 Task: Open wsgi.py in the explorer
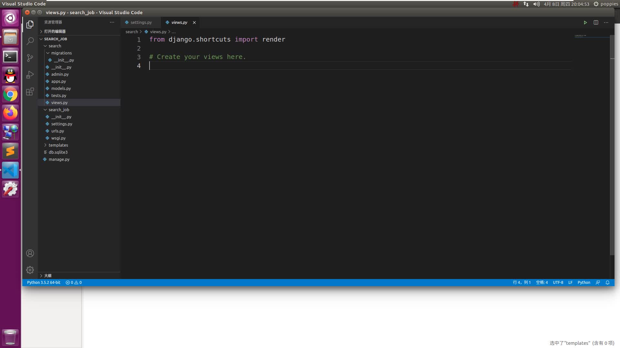click(79, 138)
